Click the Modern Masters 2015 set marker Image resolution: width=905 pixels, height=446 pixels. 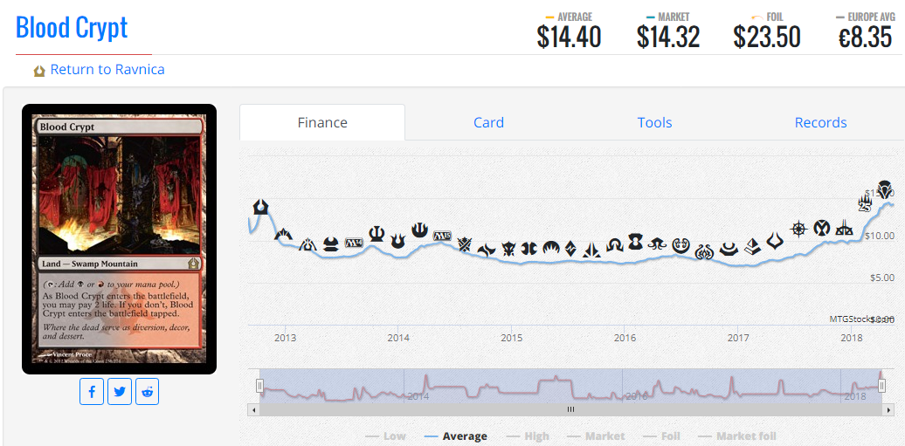528,249
